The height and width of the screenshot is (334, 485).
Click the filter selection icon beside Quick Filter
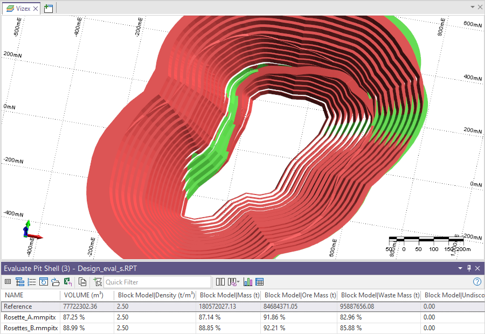click(x=98, y=282)
